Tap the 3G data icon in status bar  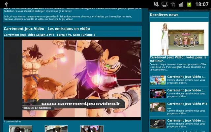point(173,4)
